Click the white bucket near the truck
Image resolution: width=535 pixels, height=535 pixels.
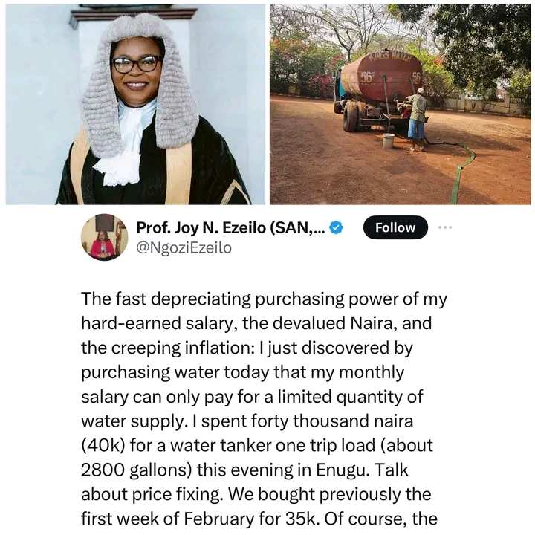[388, 140]
